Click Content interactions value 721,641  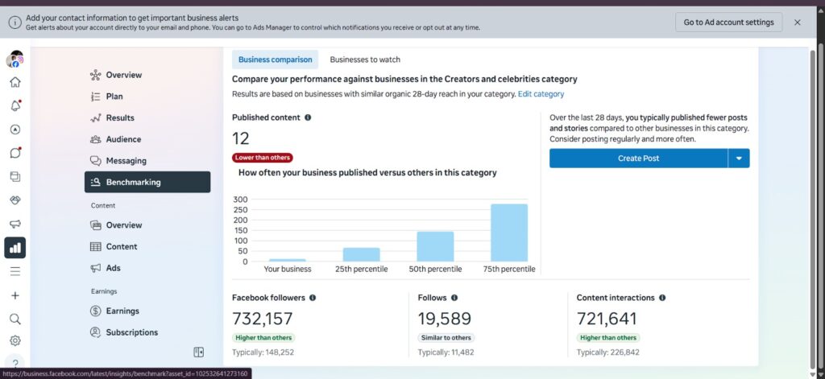click(x=607, y=319)
